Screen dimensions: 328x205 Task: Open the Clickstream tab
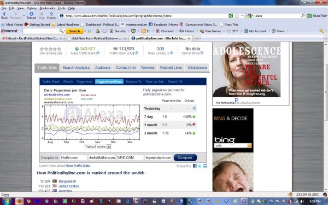[197, 68]
